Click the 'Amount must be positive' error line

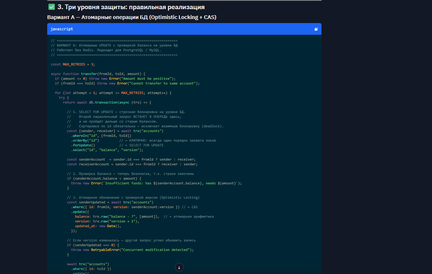click(115, 79)
